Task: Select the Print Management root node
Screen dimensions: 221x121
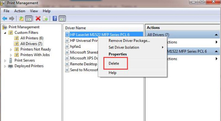Action: [24, 27]
